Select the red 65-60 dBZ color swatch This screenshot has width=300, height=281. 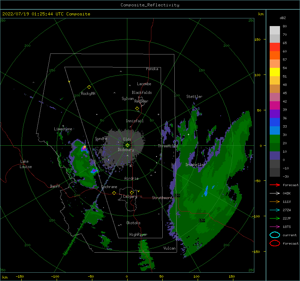point(275,47)
